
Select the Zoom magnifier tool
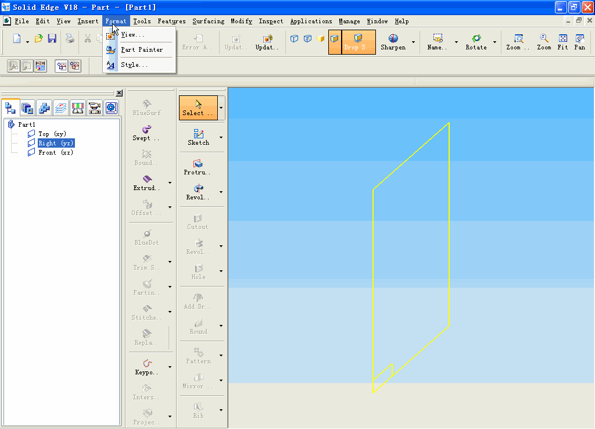pyautogui.click(x=544, y=42)
